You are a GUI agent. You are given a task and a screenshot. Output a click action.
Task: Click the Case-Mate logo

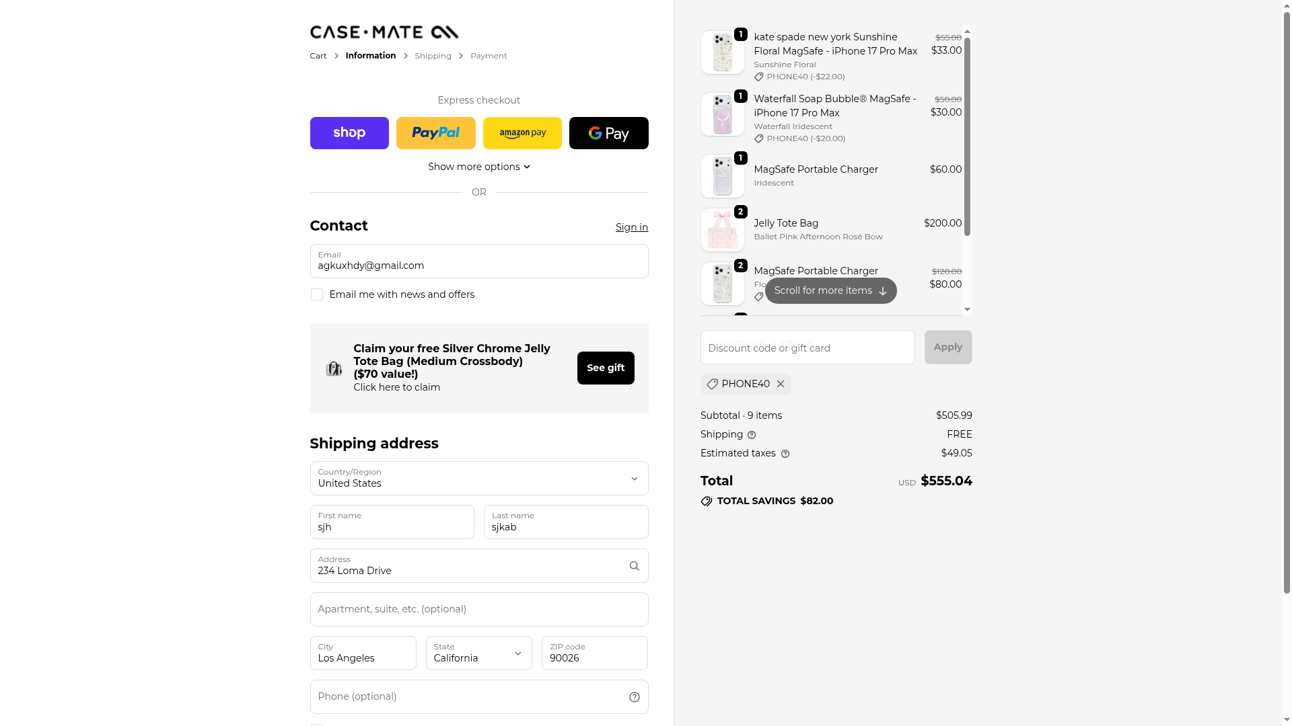tap(384, 32)
